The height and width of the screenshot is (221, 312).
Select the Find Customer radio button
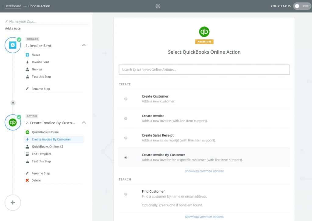coord(126,194)
